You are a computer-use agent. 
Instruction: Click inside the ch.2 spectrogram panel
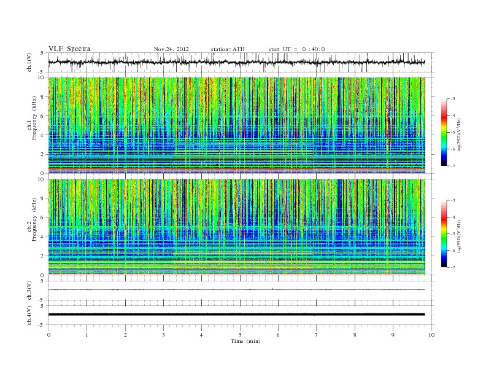[236, 227]
